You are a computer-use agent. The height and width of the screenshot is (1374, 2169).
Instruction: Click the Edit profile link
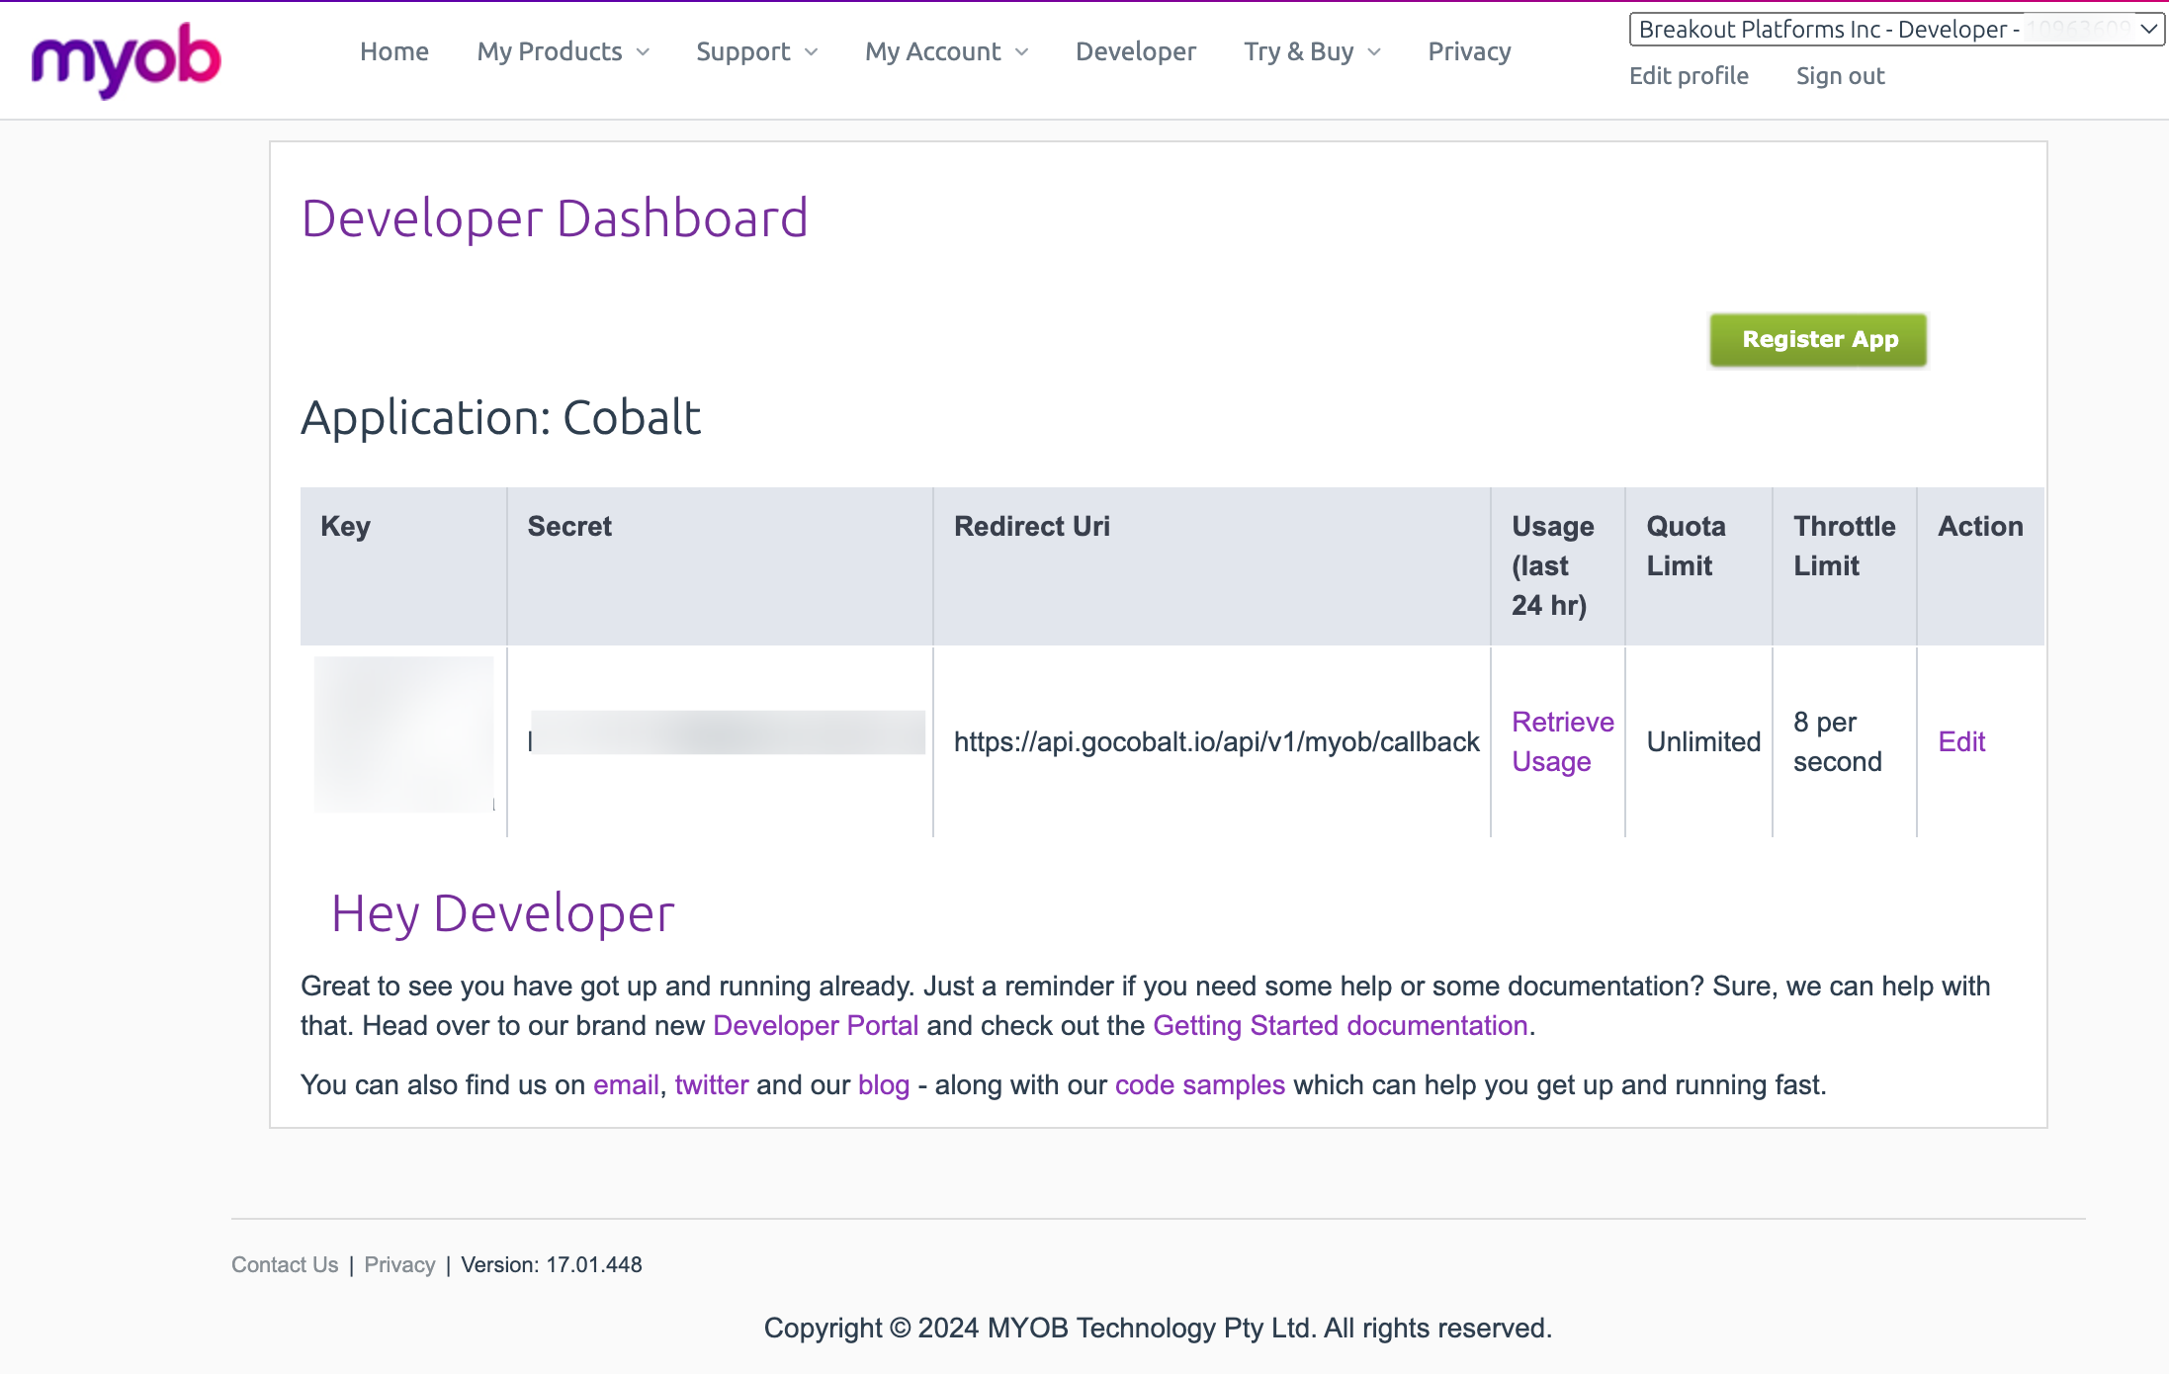(1688, 76)
